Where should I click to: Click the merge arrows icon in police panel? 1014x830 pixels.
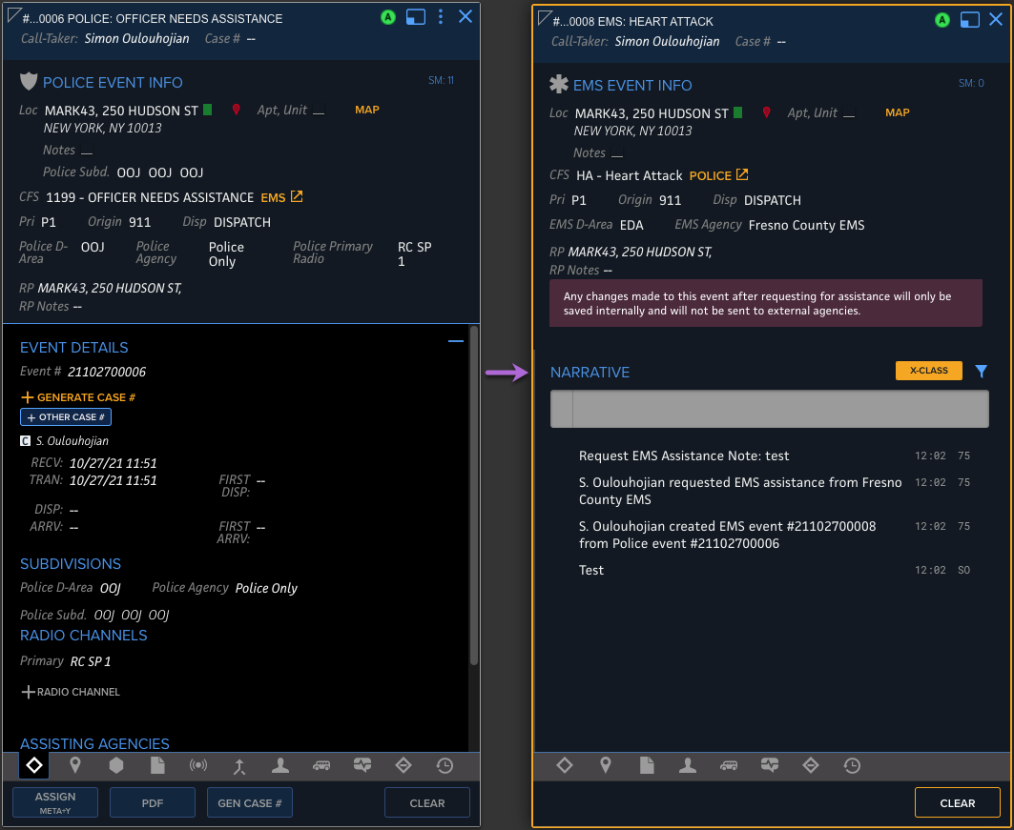point(239,765)
